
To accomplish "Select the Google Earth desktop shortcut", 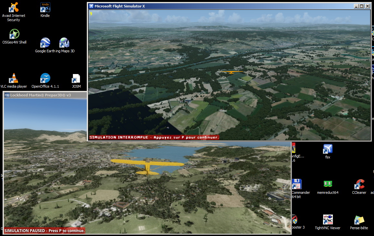I will click(x=45, y=43).
